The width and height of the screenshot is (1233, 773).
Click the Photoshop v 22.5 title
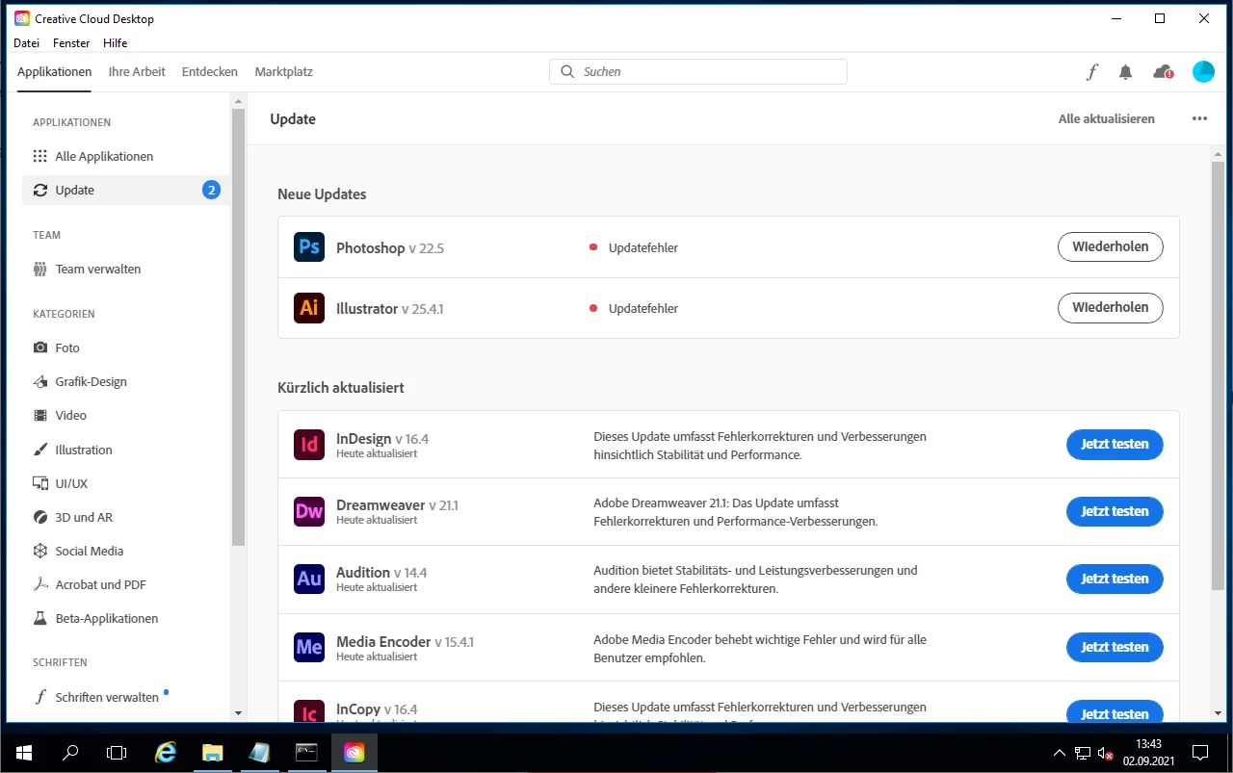[390, 248]
